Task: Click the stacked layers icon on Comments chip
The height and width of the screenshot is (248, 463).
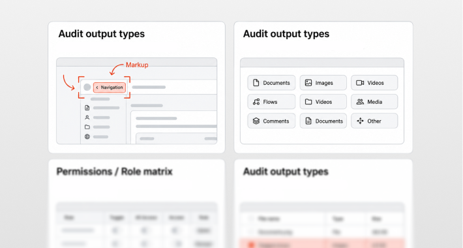Action: coord(256,121)
